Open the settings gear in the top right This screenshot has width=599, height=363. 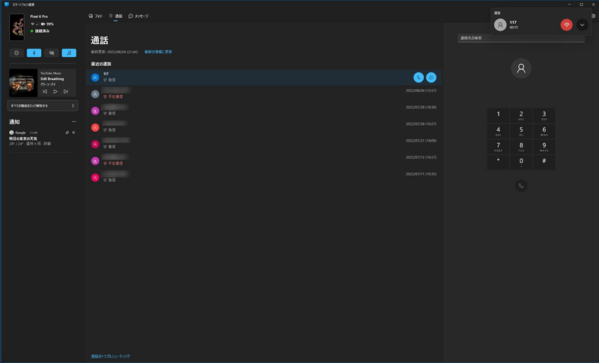click(593, 16)
